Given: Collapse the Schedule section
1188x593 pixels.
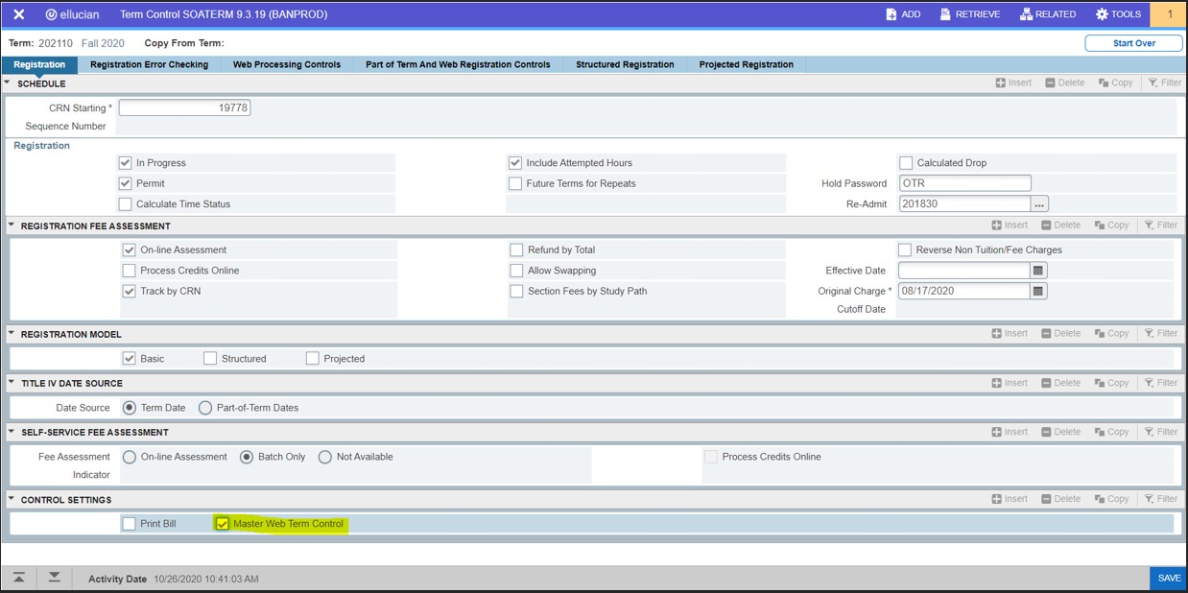Looking at the screenshot, I should pyautogui.click(x=8, y=83).
